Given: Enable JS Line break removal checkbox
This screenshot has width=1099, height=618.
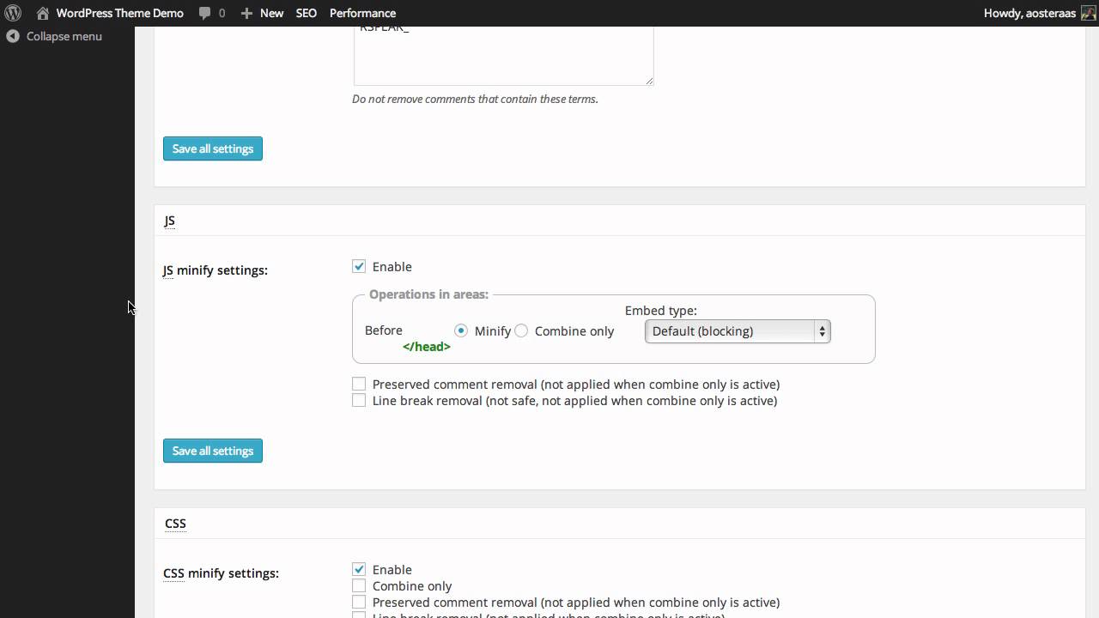Looking at the screenshot, I should pyautogui.click(x=359, y=400).
